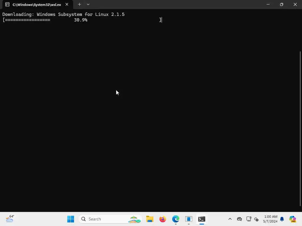Image resolution: width=302 pixels, height=226 pixels.
Task: Open the weather widget showing 64°
Action: coord(10,219)
